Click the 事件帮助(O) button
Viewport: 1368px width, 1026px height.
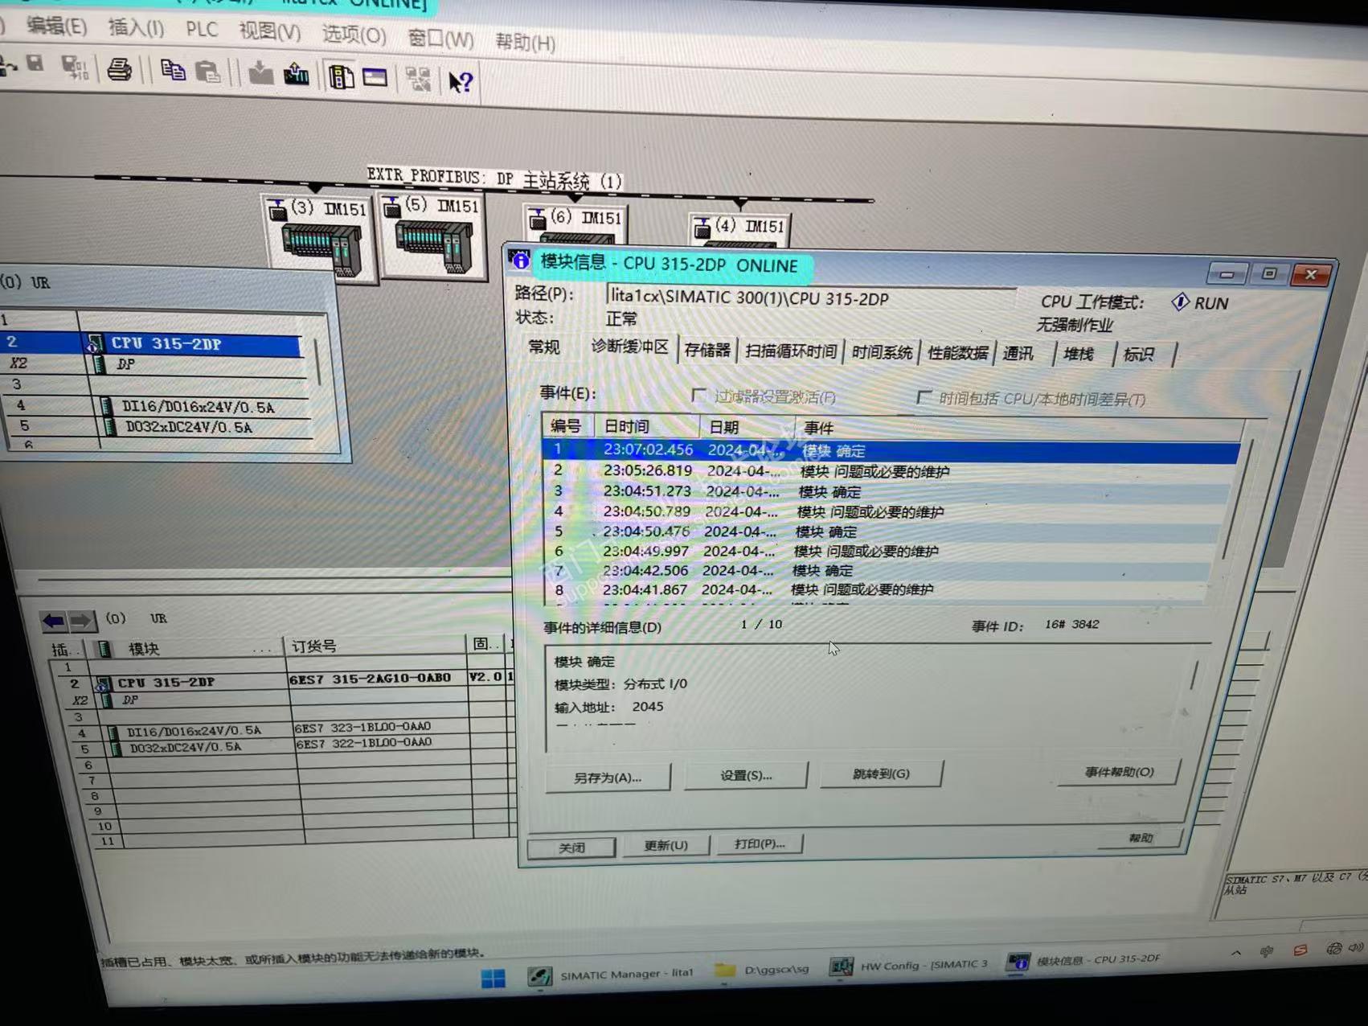(1119, 772)
